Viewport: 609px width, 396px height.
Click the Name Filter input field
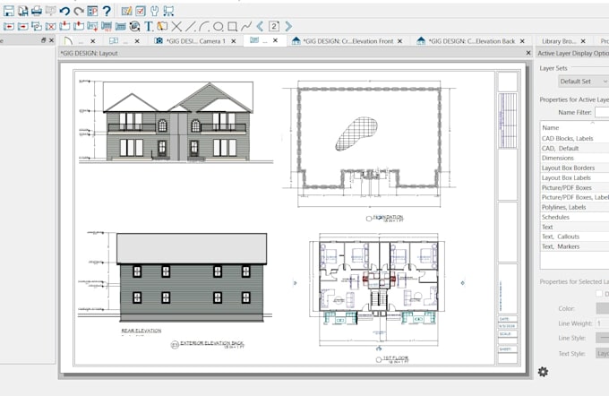[602, 112]
